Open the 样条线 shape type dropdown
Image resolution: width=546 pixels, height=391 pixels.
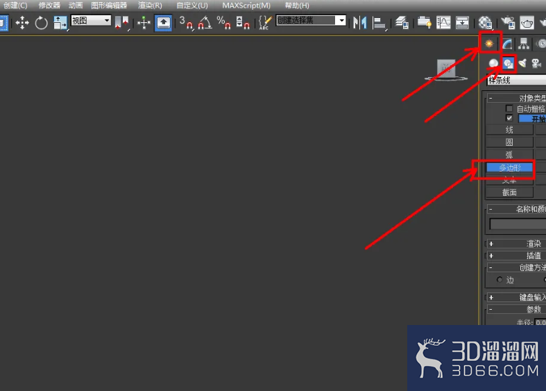[516, 80]
